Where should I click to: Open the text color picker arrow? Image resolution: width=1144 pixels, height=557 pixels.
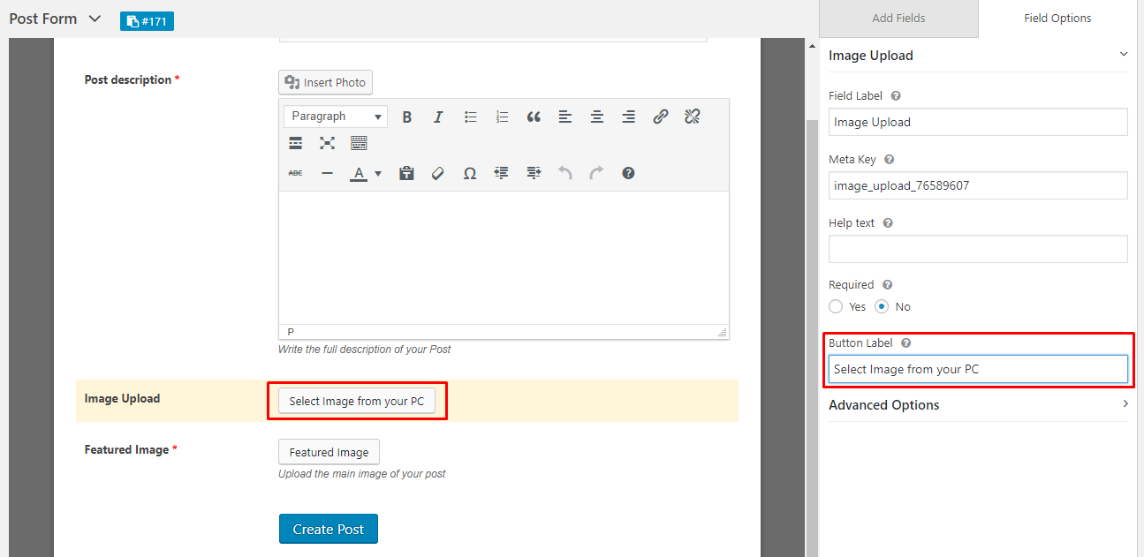click(x=378, y=173)
